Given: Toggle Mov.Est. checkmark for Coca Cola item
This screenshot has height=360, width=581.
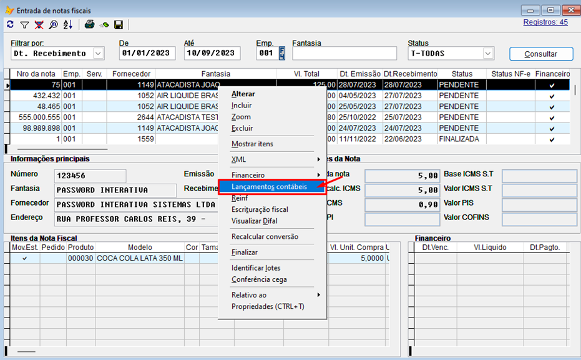Looking at the screenshot, I should tap(24, 258).
